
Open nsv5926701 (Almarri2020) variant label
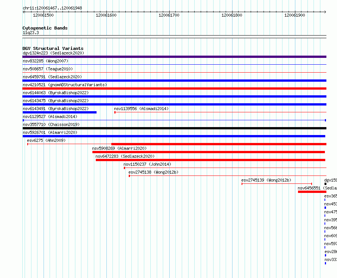pyautogui.click(x=50, y=132)
